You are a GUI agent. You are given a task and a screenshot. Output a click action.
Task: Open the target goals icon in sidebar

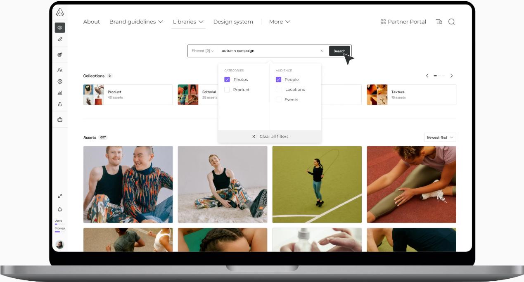(60, 55)
